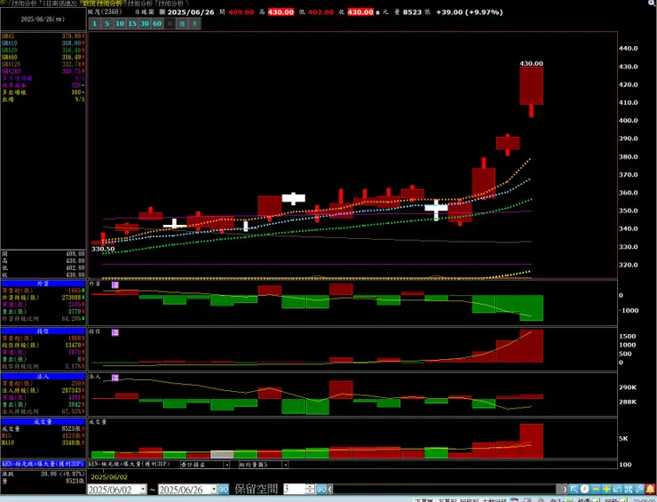Click the purple settings icon in 投信 panel
The image size is (657, 502).
[x=115, y=332]
